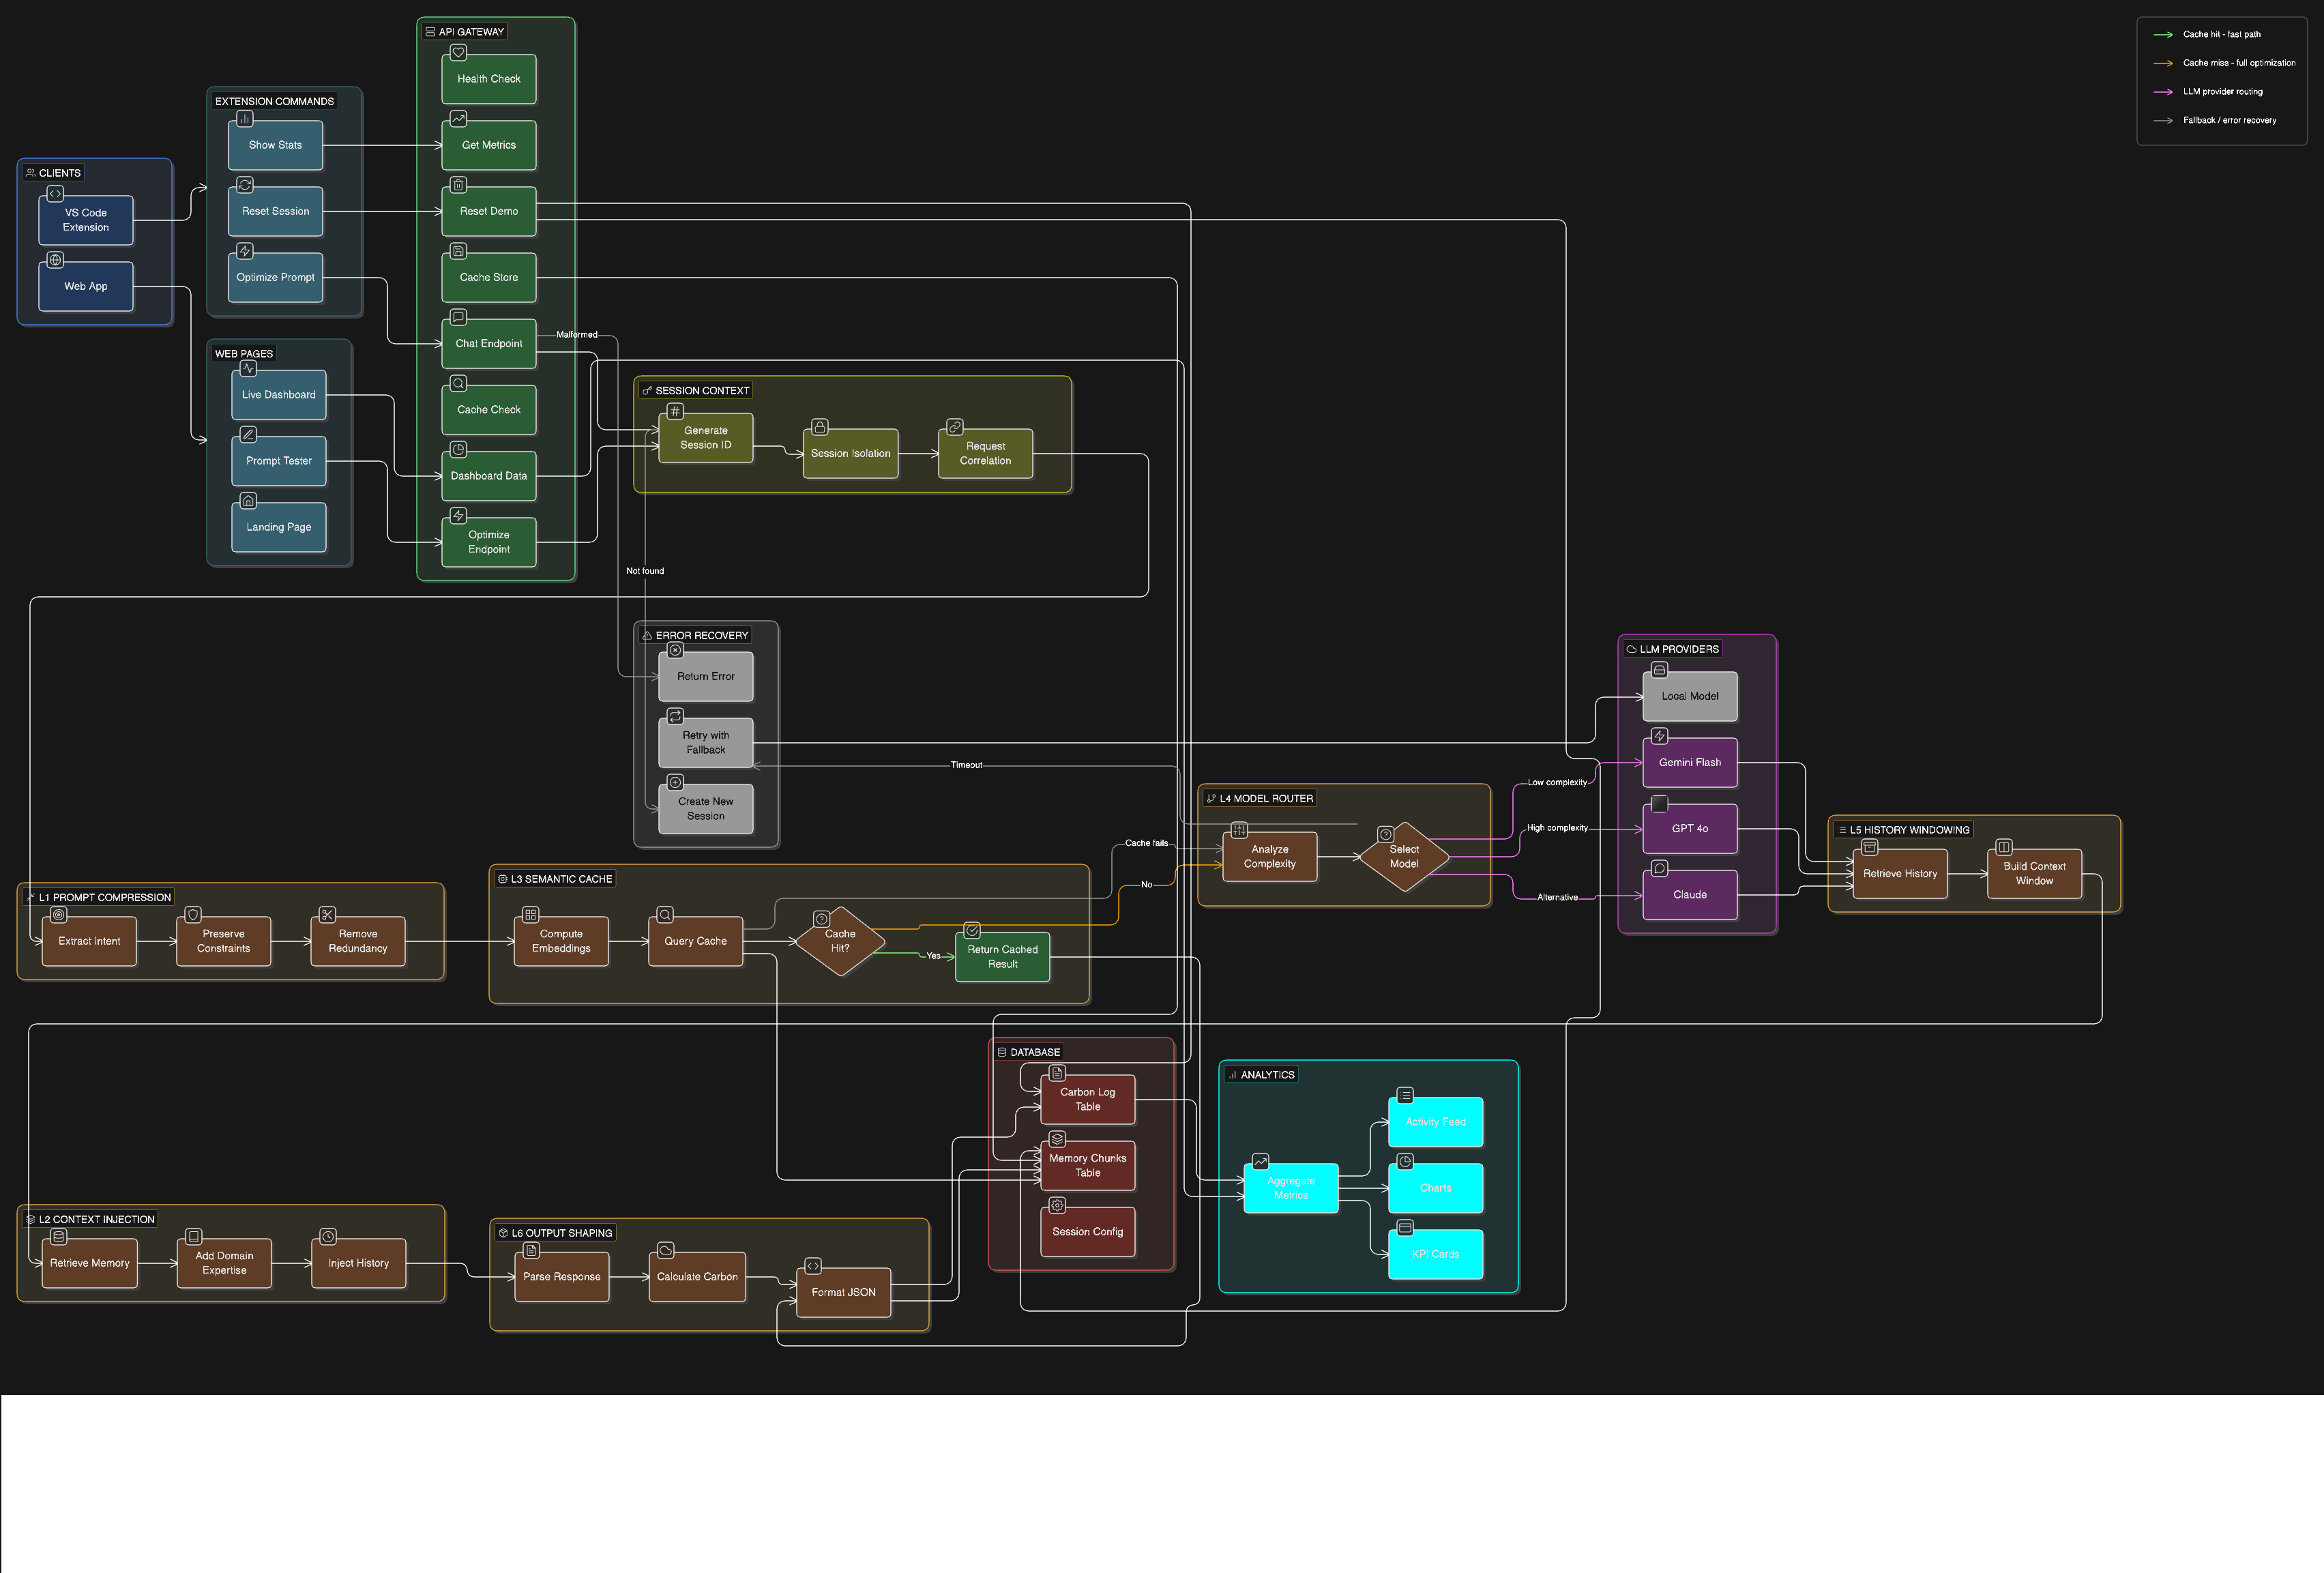Click the shield icon on Preserve Constraints

(193, 914)
